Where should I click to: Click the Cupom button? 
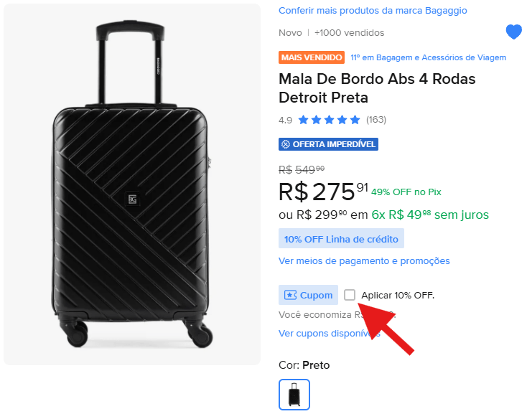tap(308, 295)
